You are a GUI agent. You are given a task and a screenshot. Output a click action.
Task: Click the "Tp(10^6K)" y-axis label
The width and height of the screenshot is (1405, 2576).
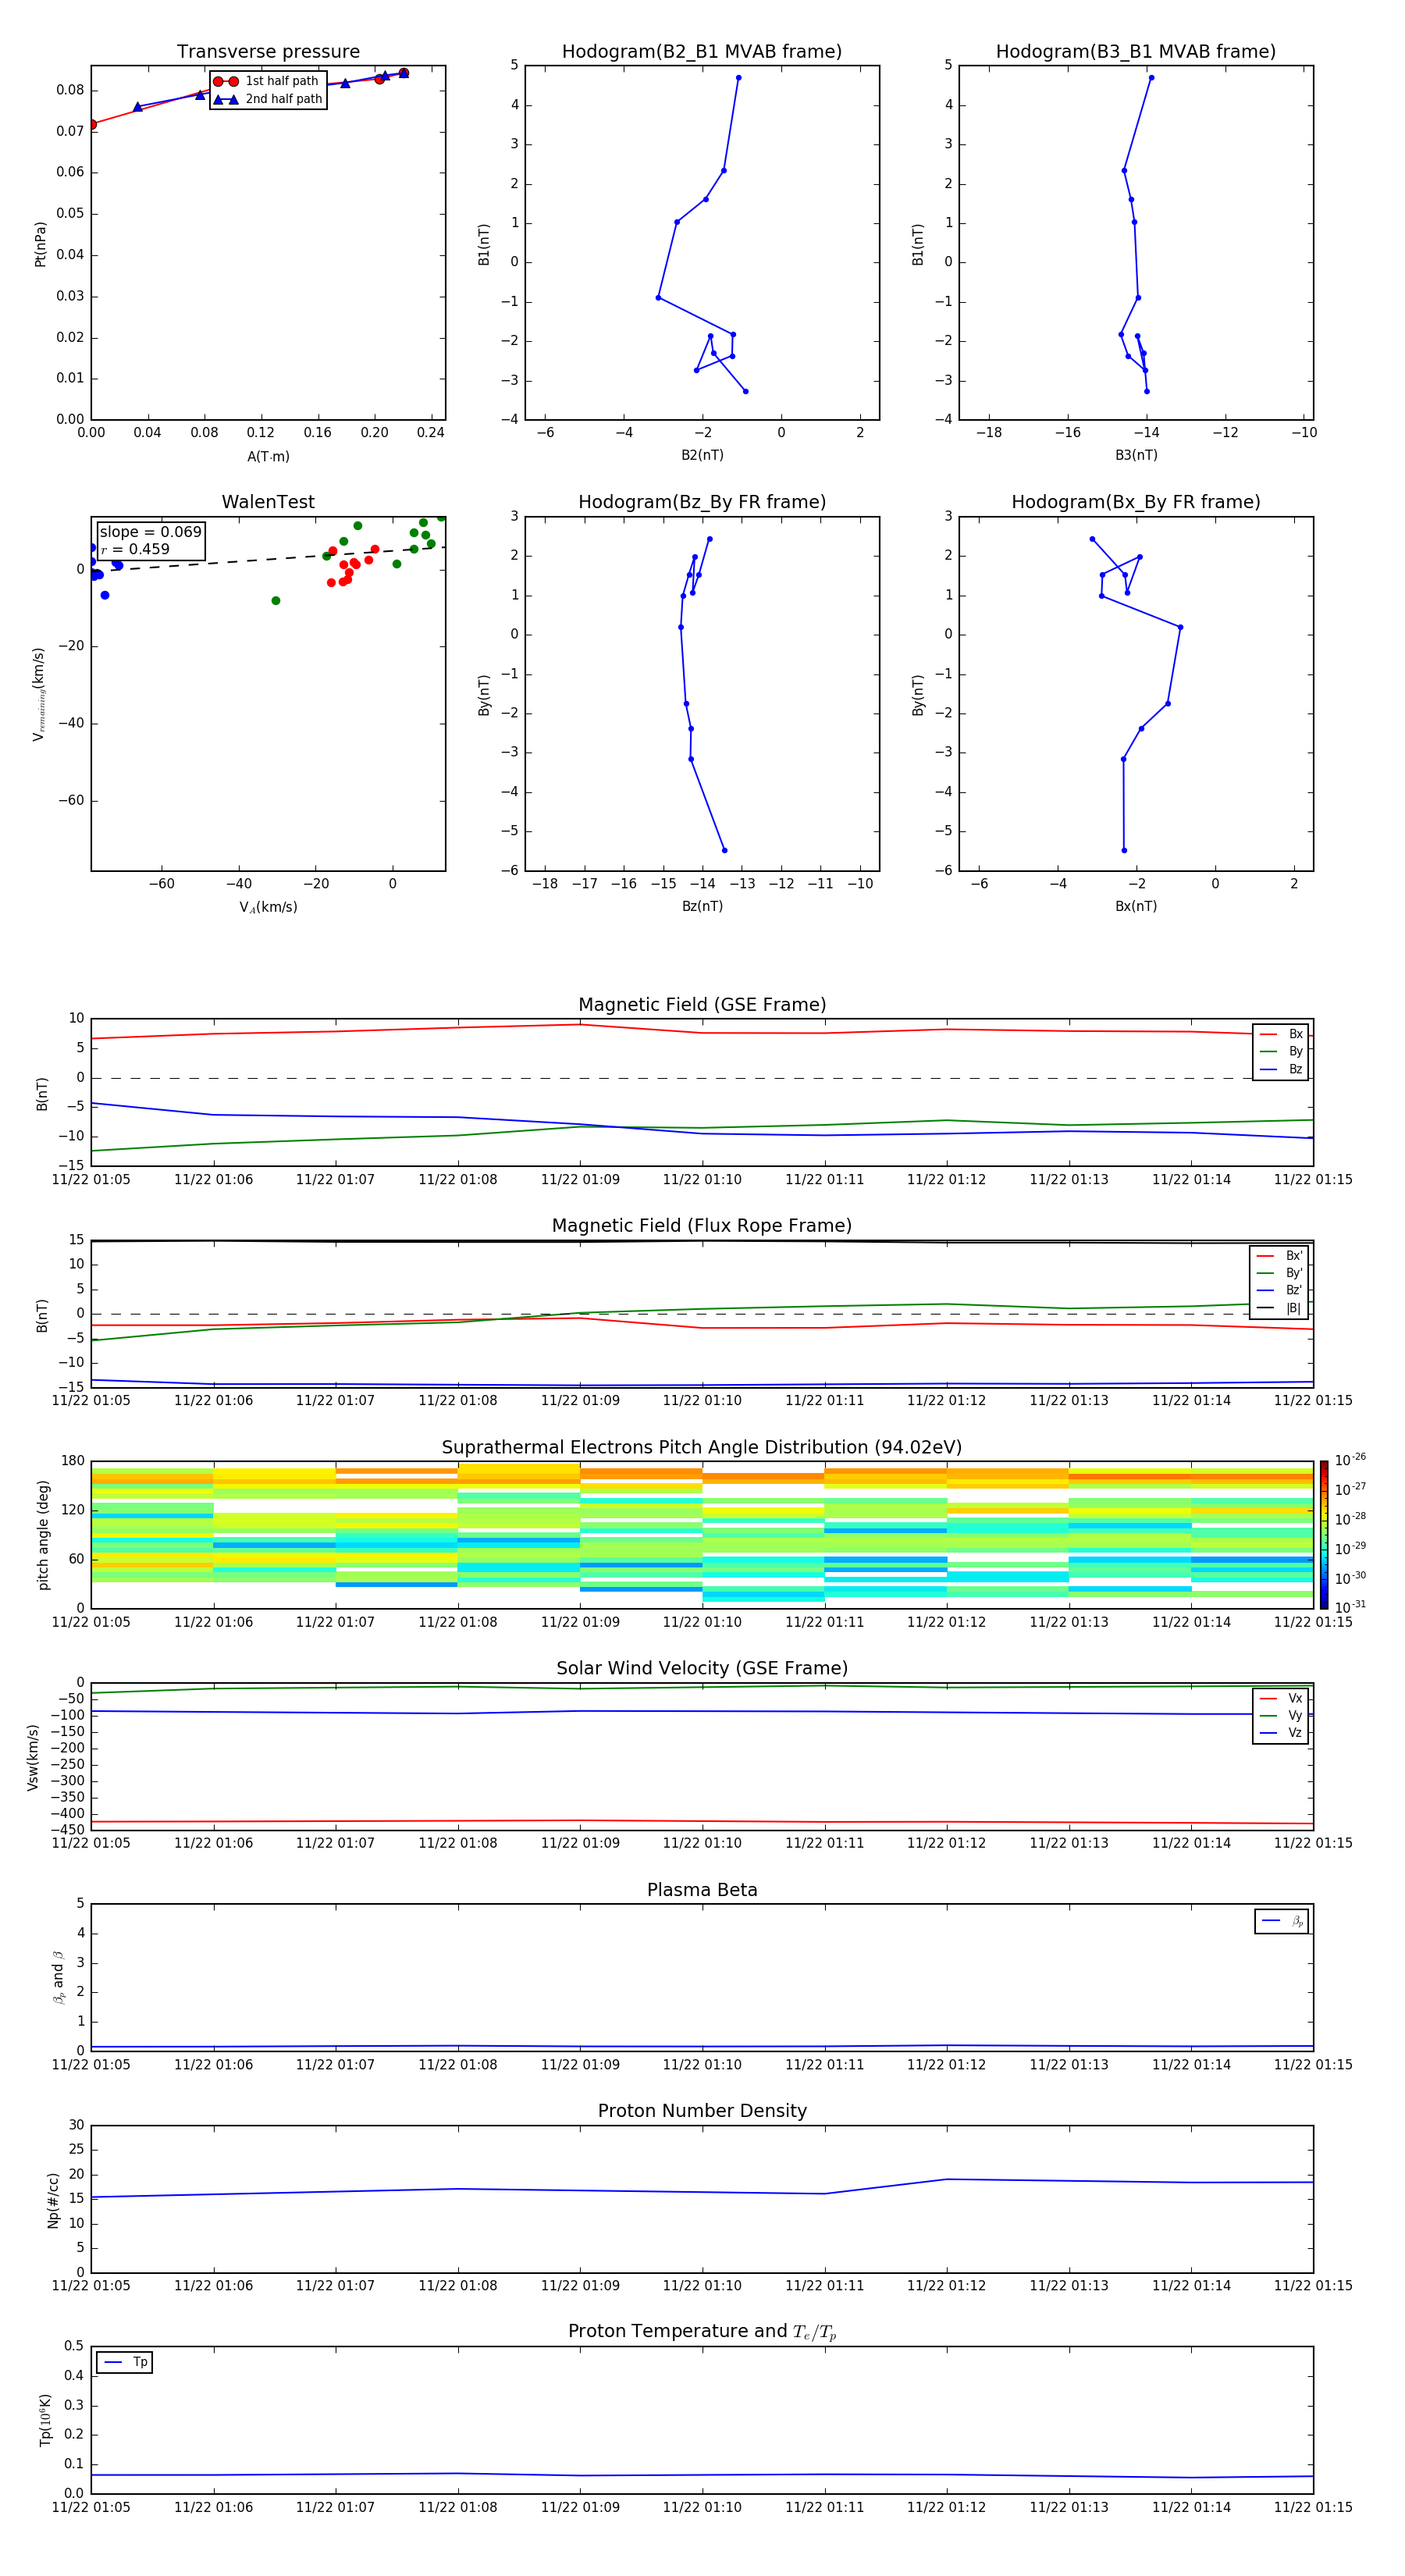(45, 2420)
